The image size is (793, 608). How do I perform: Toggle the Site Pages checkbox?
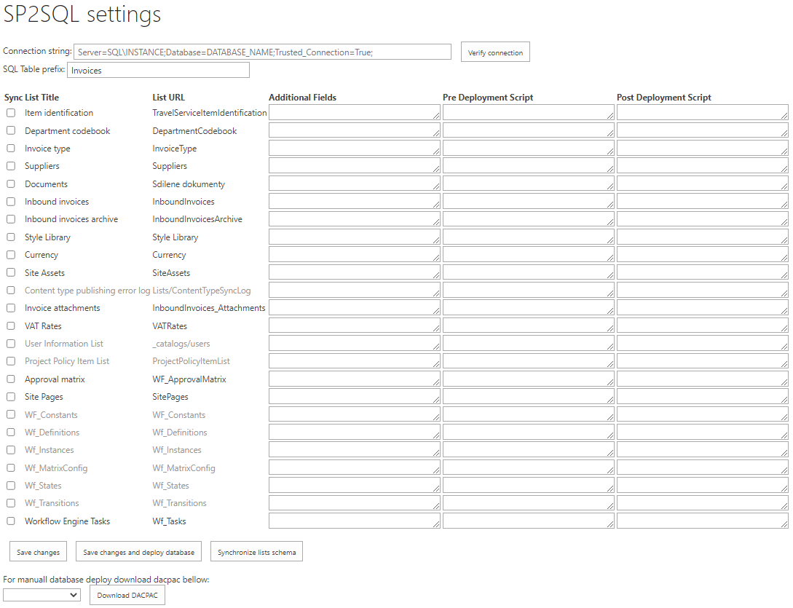(11, 397)
